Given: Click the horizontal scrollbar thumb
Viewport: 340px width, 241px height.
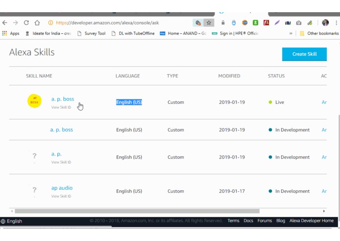Looking at the screenshot, I should [x=137, y=211].
